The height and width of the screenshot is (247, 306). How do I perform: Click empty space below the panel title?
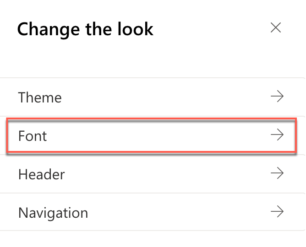pyautogui.click(x=151, y=59)
